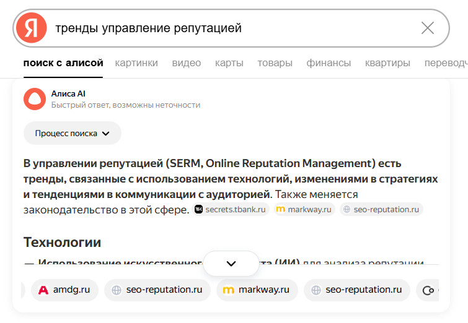Screen dimensions: 468x323
Task: Clear the search query with X
Action: point(428,28)
